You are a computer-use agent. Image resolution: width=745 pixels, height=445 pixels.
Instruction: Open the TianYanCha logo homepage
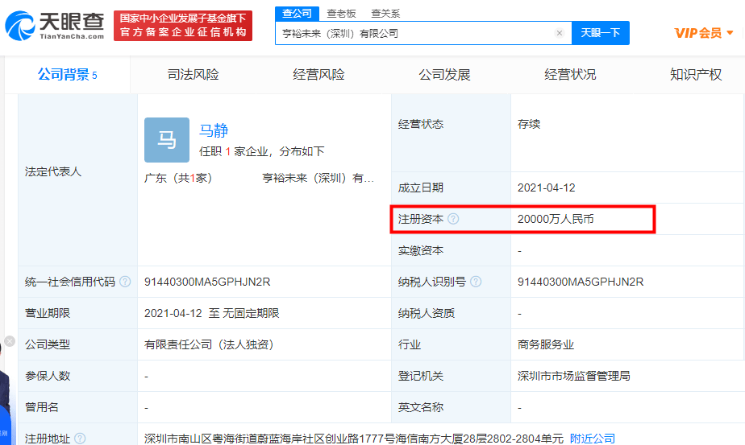pos(55,26)
